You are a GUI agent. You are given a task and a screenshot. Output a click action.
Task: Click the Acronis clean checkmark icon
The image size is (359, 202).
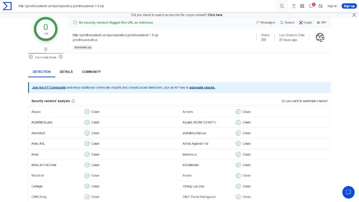(238, 112)
